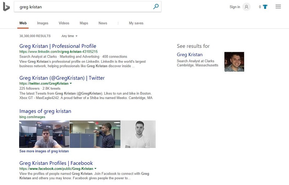Viewport: 289px width, 185px height.
Task: Open the My saves tab
Action: click(136, 23)
